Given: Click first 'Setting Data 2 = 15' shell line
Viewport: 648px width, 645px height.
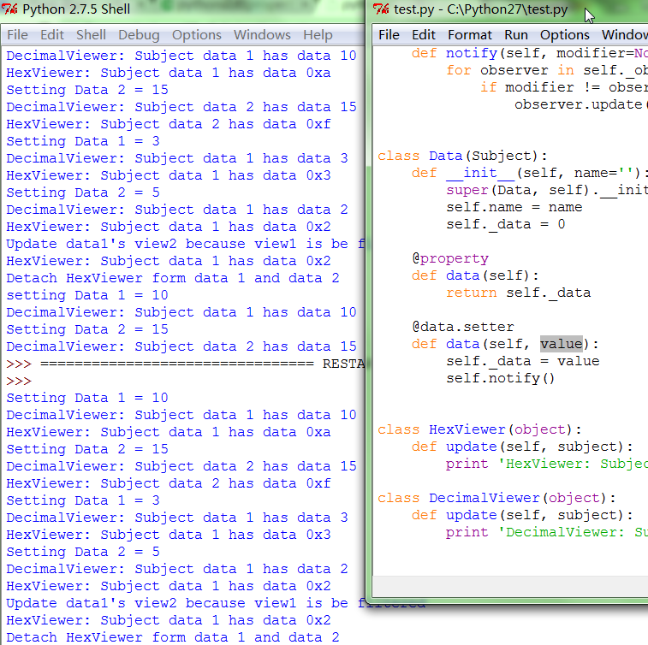Looking at the screenshot, I should [87, 90].
